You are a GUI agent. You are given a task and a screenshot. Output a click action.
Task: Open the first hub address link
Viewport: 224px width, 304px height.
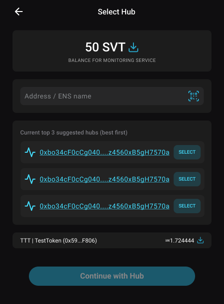pyautogui.click(x=105, y=152)
